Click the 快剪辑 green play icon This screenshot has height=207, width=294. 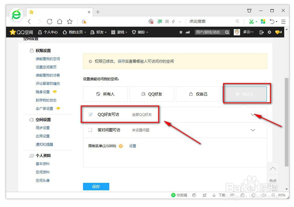tap(173, 195)
